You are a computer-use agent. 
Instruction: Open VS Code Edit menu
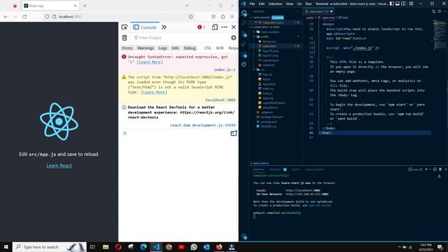click(261, 3)
